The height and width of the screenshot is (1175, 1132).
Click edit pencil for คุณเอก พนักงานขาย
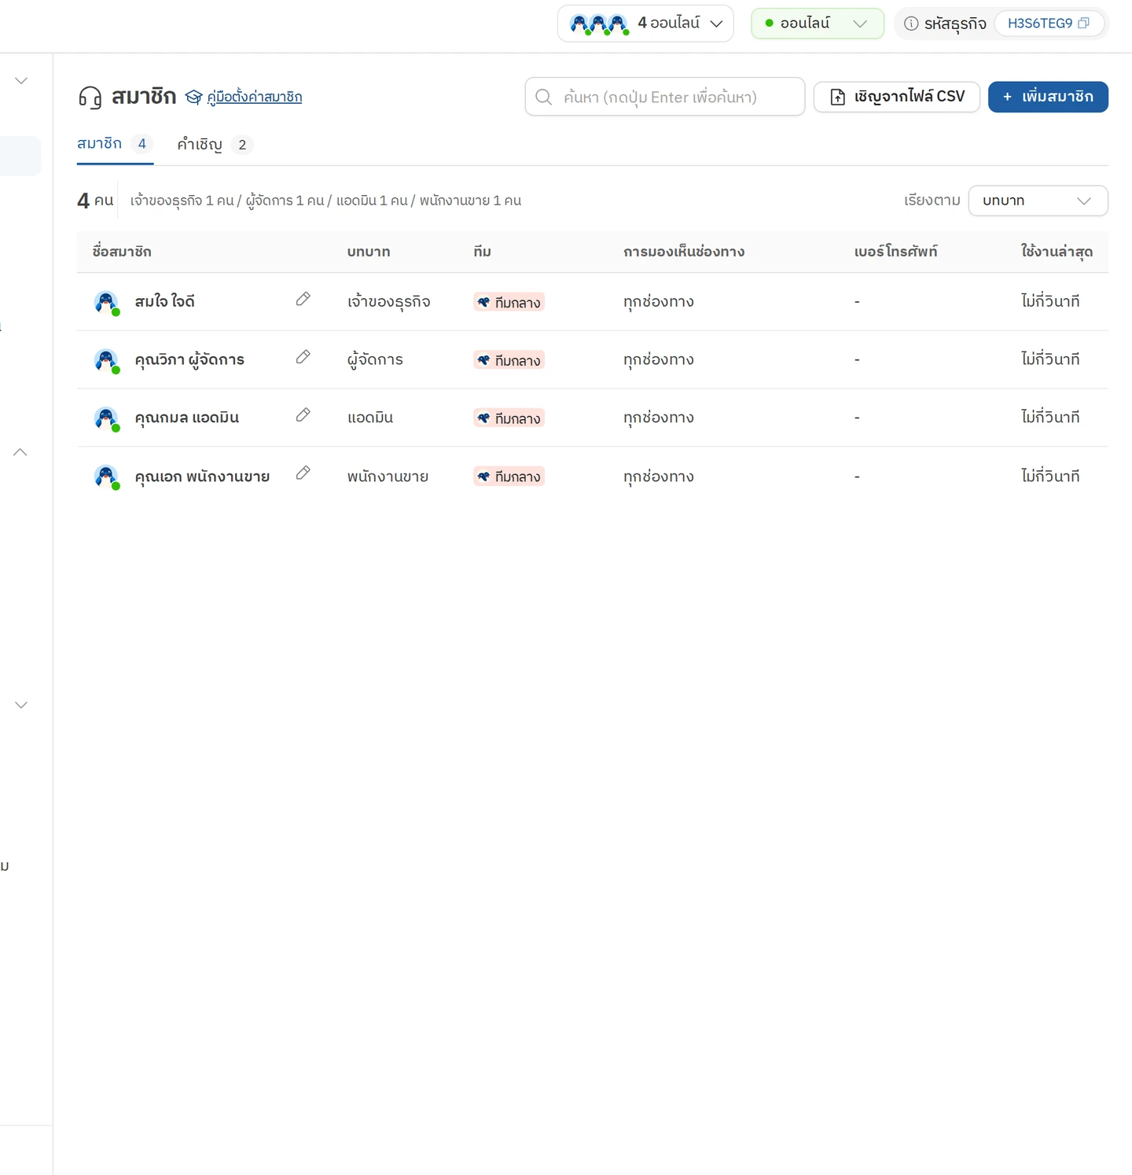[303, 473]
